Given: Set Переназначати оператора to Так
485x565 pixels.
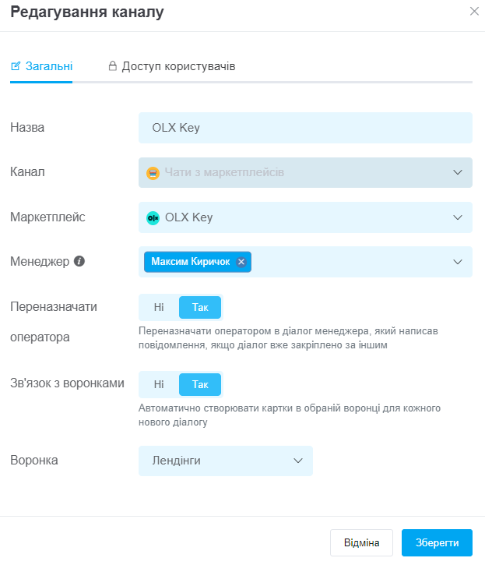Looking at the screenshot, I should [x=200, y=307].
